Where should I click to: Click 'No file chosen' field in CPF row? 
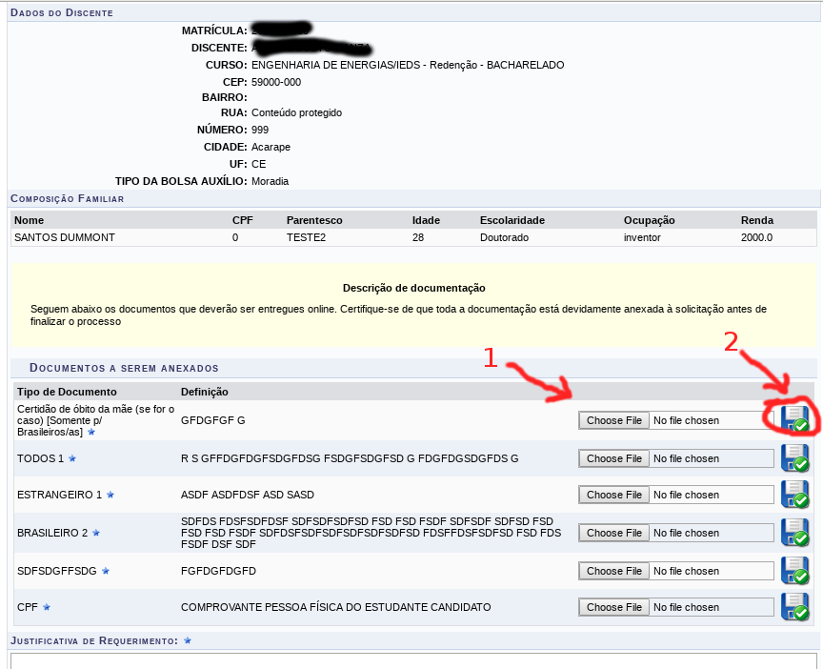711,607
